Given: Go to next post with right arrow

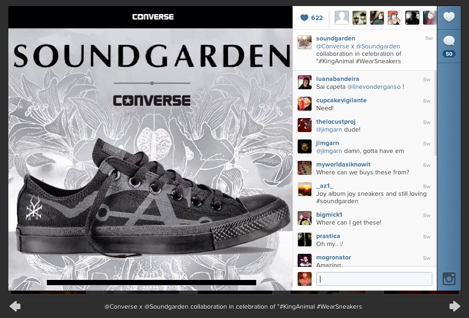Looking at the screenshot, I should (x=455, y=306).
